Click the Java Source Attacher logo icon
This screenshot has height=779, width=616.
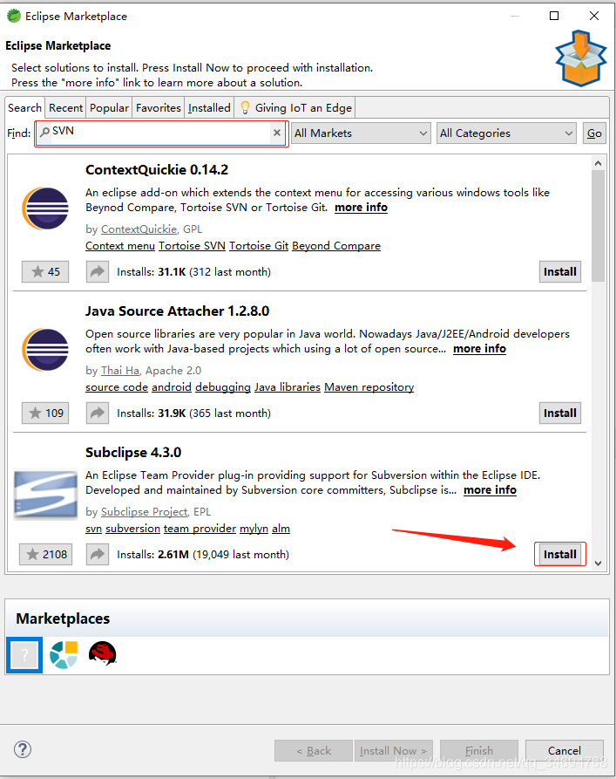(x=45, y=350)
